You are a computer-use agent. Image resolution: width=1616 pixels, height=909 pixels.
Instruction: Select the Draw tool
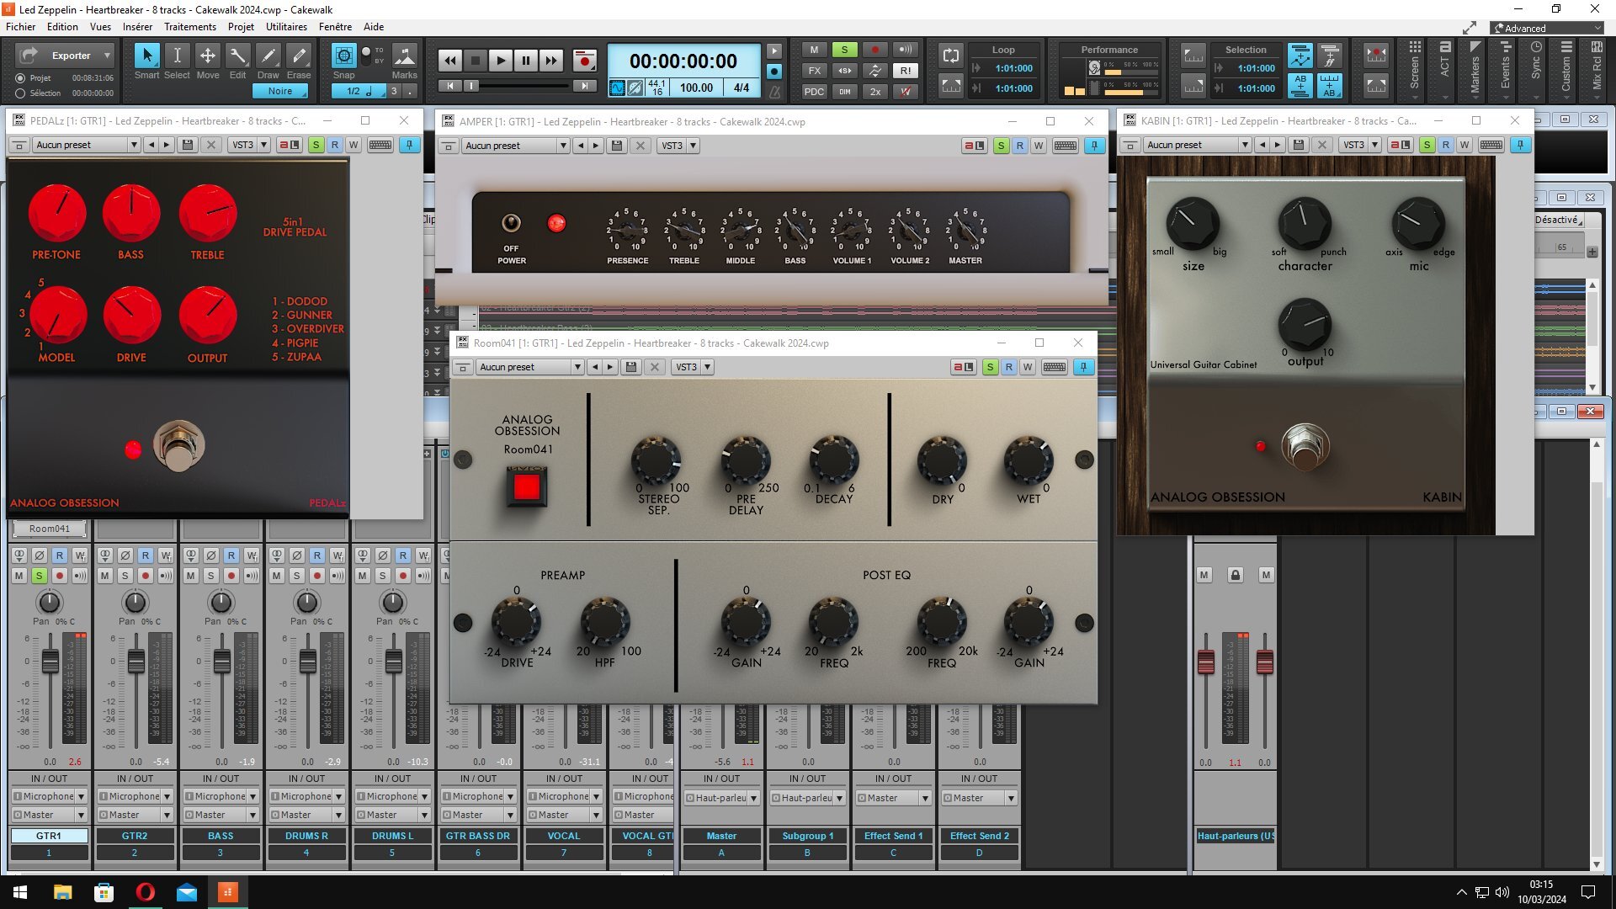click(268, 56)
